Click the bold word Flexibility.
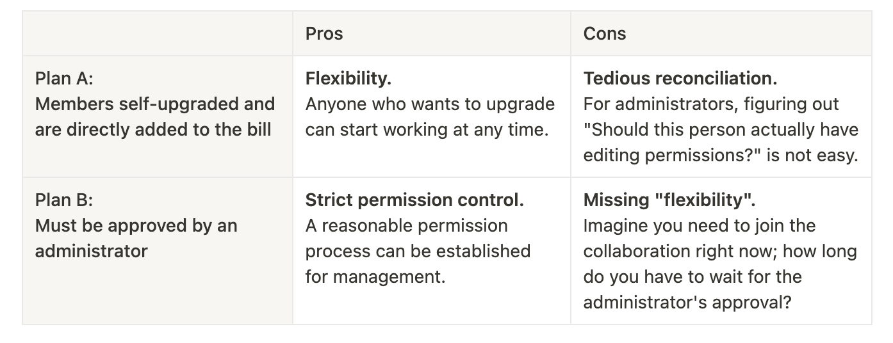The height and width of the screenshot is (343, 893). pyautogui.click(x=348, y=79)
